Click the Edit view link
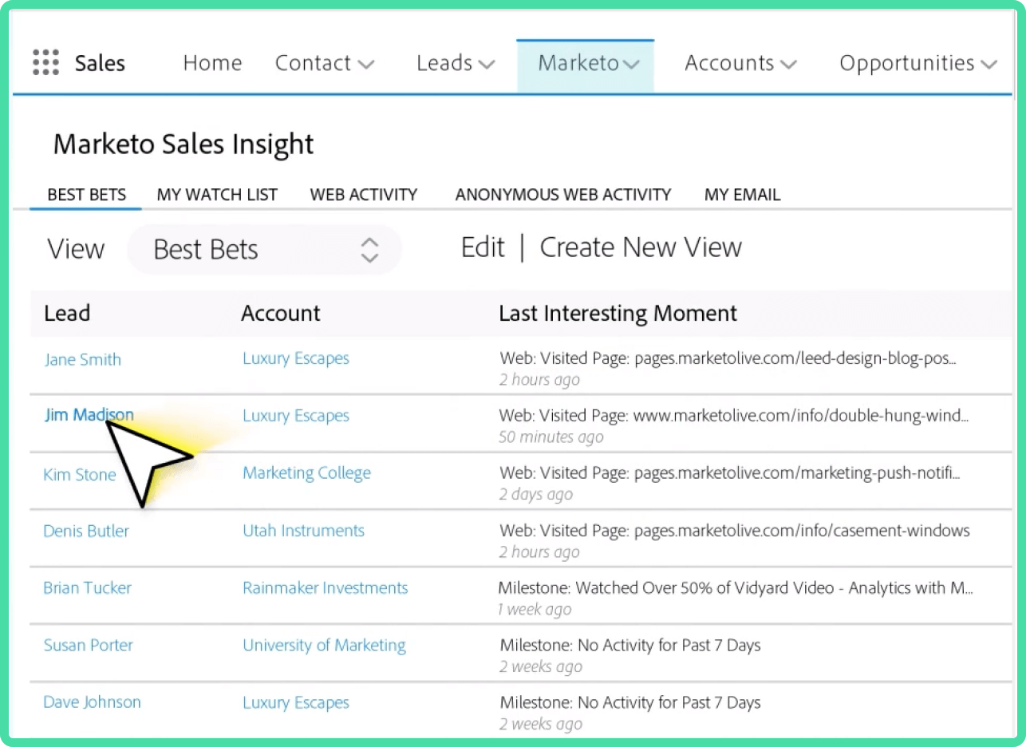 click(483, 248)
